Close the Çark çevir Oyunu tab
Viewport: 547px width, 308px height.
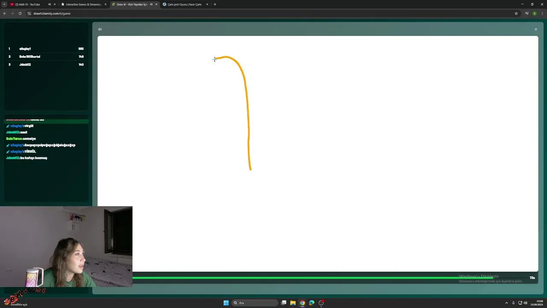[x=207, y=4]
